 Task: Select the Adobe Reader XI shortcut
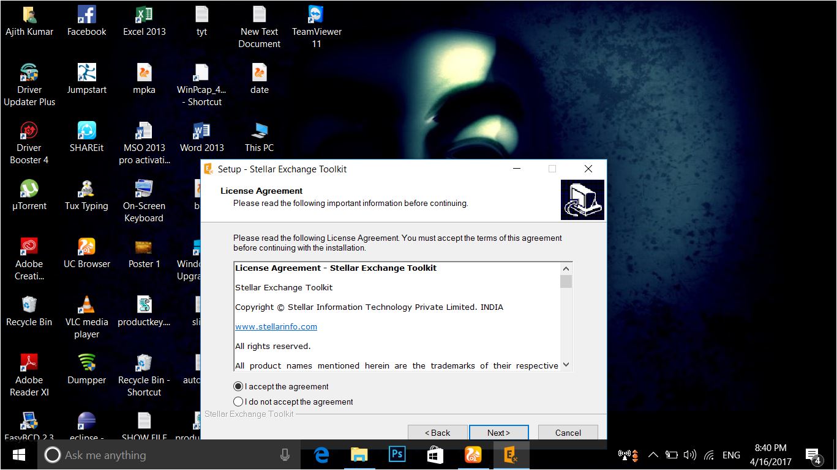click(x=29, y=376)
